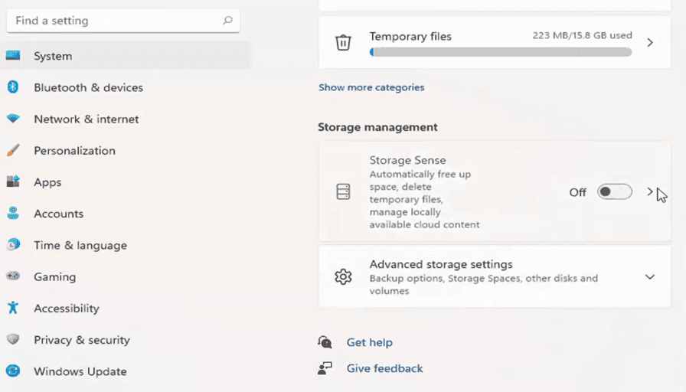Click the Accounts person icon
Image resolution: width=686 pixels, height=392 pixels.
point(13,213)
